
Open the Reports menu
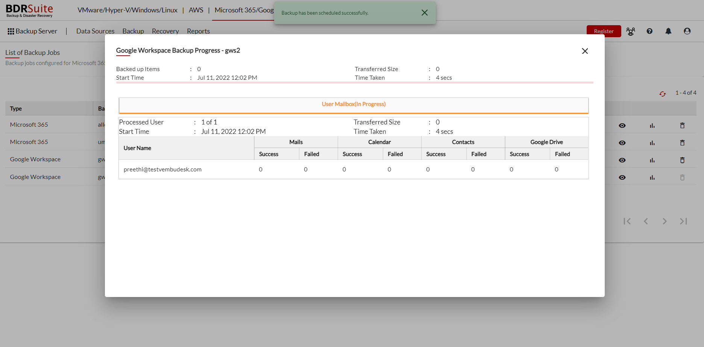198,31
